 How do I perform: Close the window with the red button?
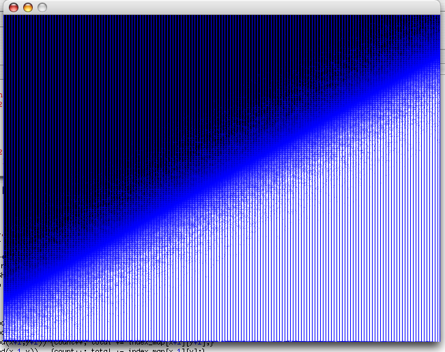[x=14, y=7]
